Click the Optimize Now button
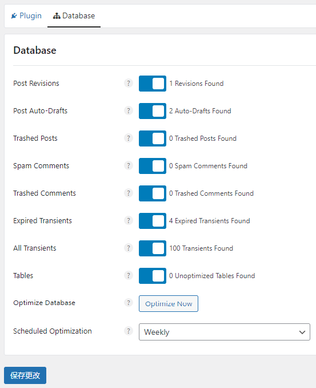The image size is (316, 388). [169, 304]
